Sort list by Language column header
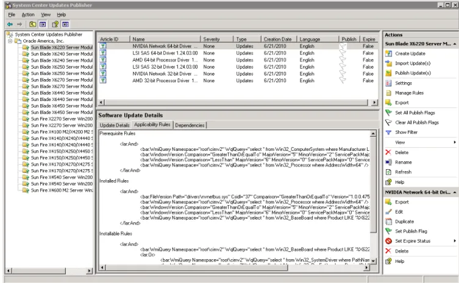This screenshot has width=459, height=283. (318, 39)
